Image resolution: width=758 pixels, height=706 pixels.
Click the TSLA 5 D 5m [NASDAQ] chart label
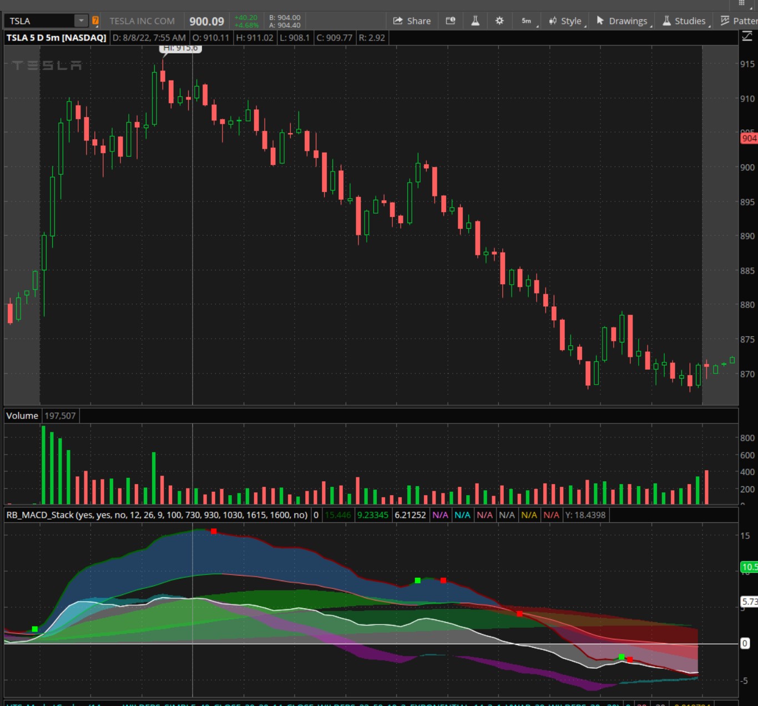pos(56,38)
